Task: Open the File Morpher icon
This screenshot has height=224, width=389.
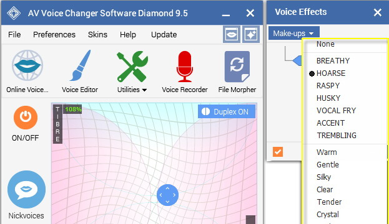Action: [x=237, y=67]
